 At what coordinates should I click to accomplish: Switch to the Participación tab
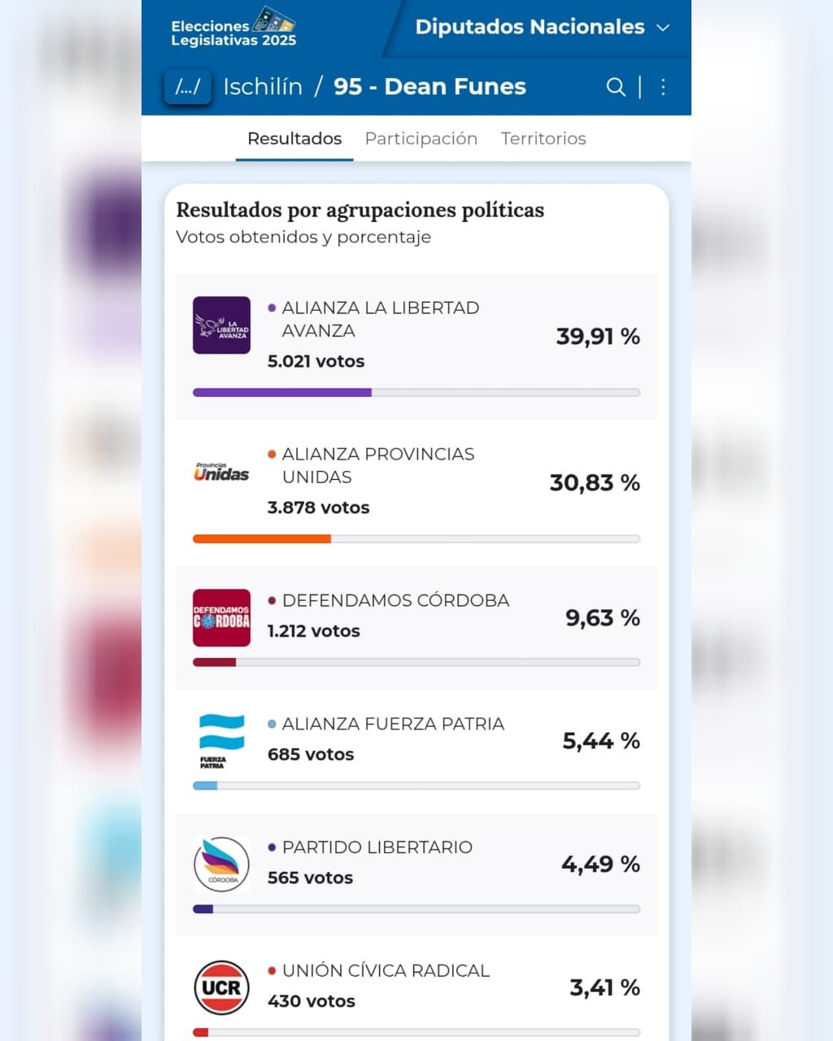click(x=421, y=139)
